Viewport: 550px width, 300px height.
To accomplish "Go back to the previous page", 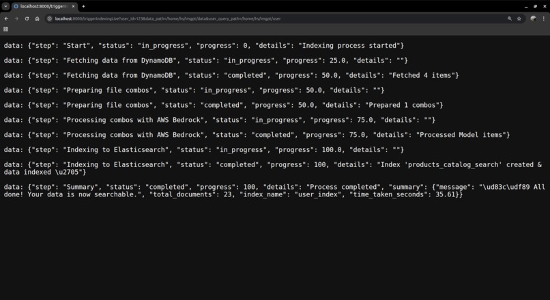I will coord(6,18).
